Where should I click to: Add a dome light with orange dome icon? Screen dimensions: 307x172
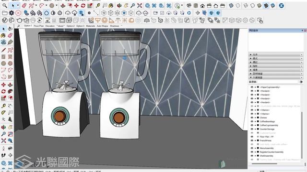(x=131, y=20)
